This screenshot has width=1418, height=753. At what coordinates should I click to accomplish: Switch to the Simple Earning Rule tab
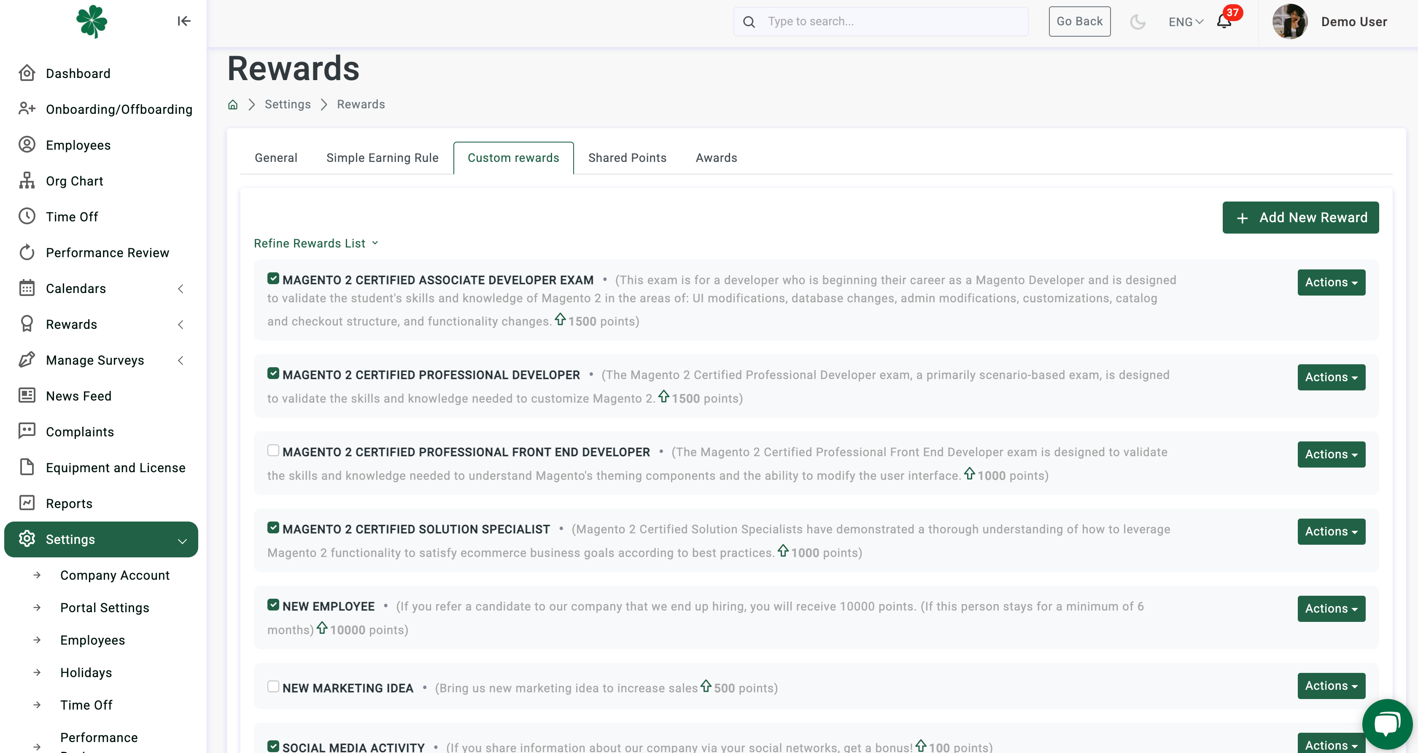click(382, 158)
